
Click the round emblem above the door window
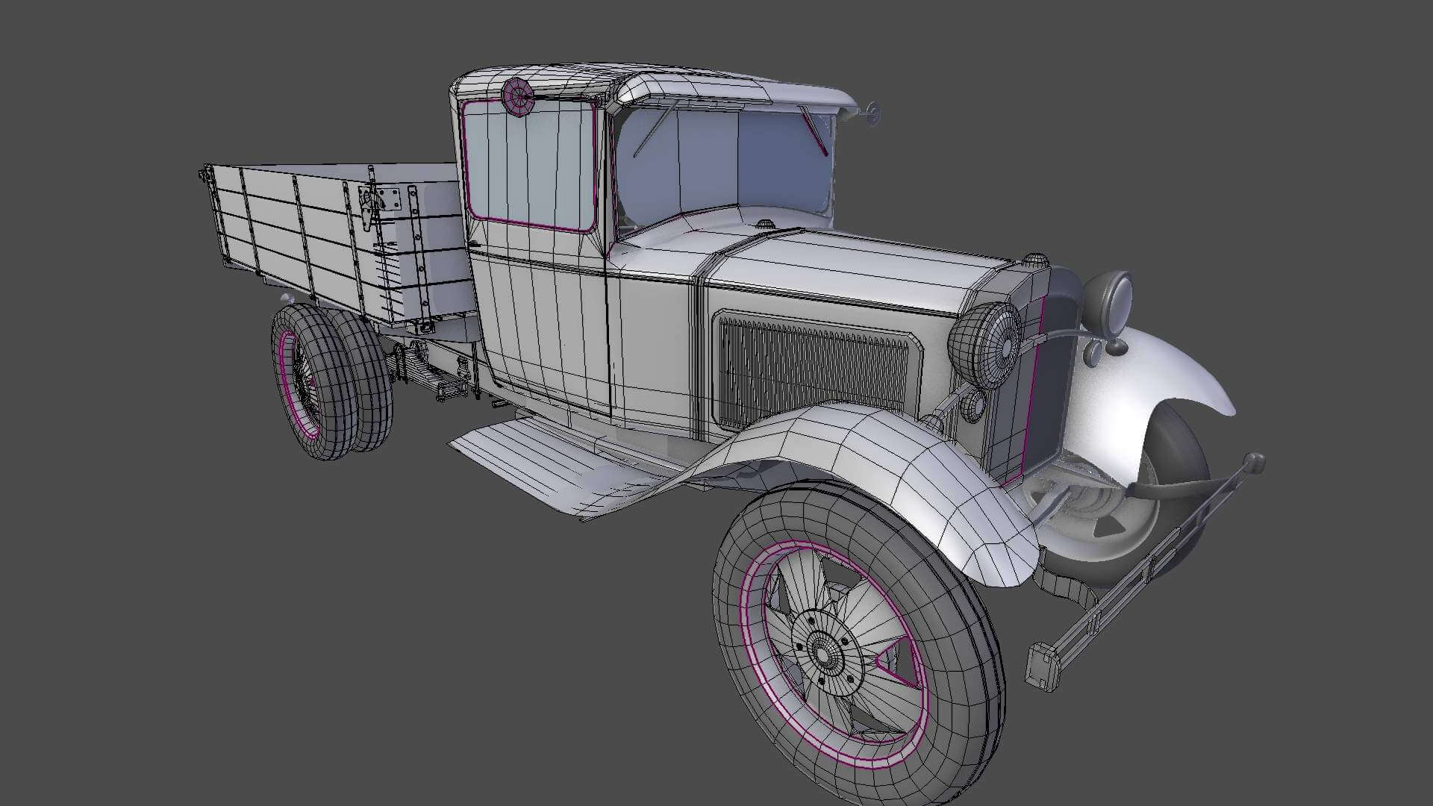(517, 96)
